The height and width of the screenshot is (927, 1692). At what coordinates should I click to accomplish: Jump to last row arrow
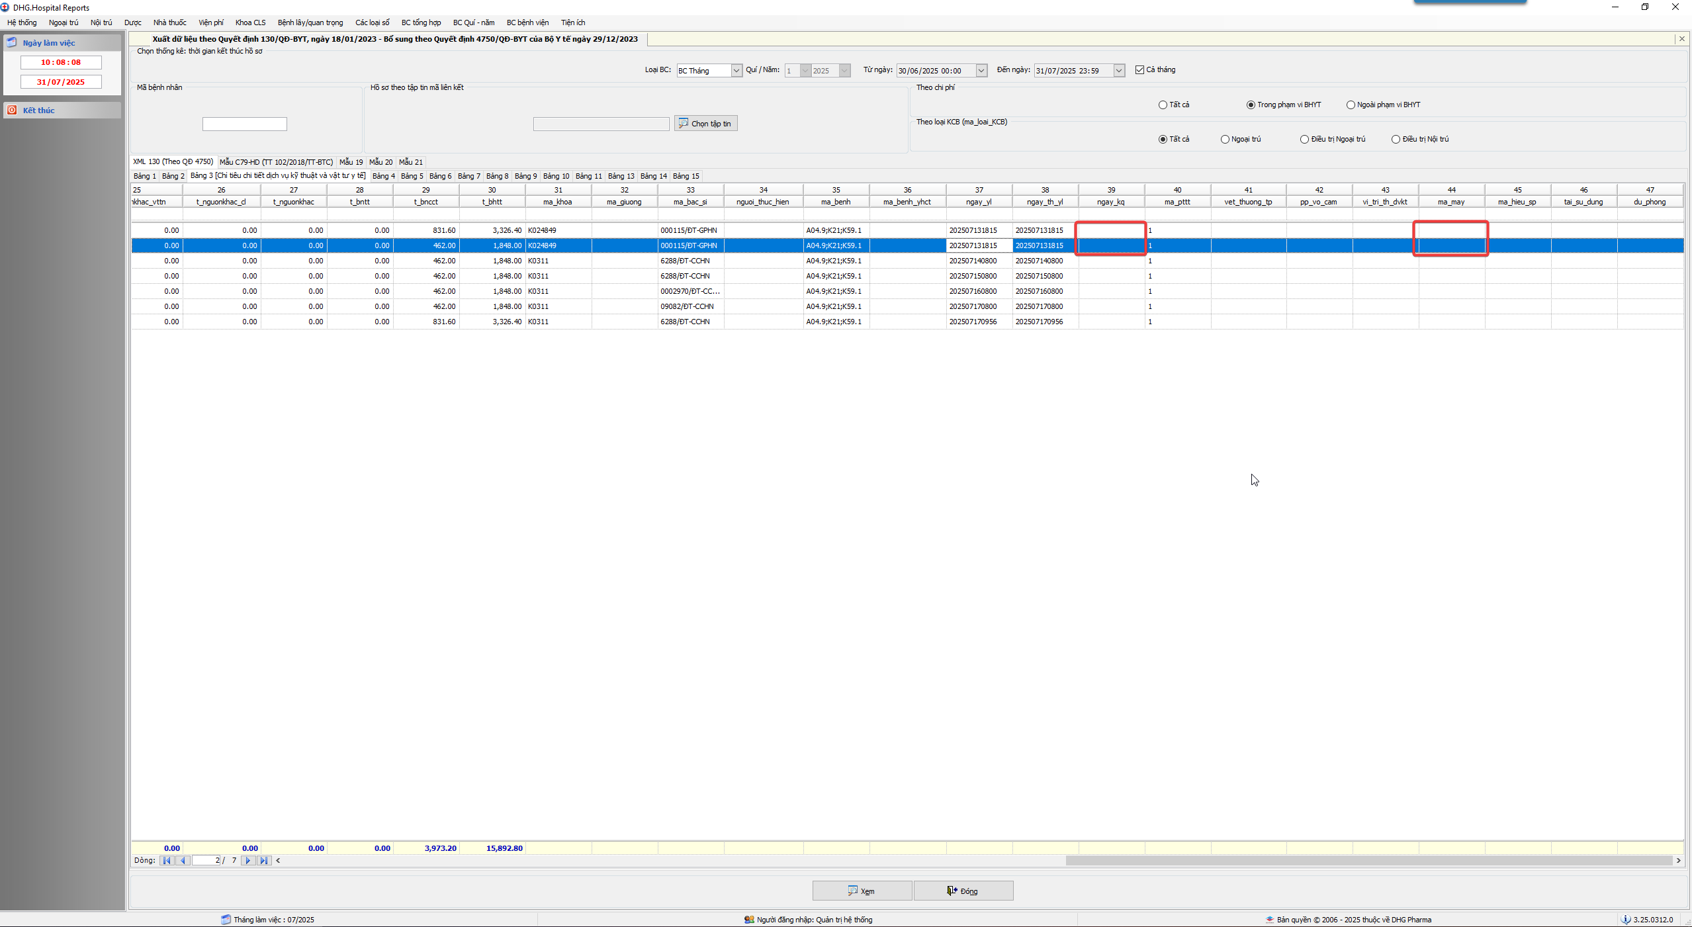264,860
